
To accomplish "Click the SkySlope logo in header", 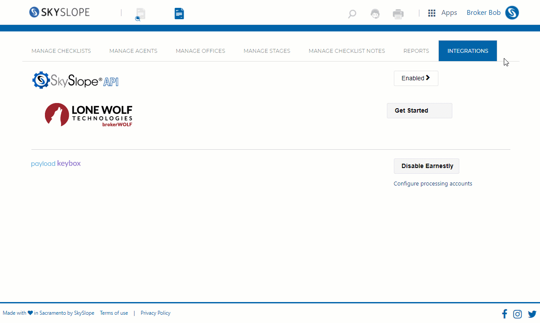I will pos(59,12).
